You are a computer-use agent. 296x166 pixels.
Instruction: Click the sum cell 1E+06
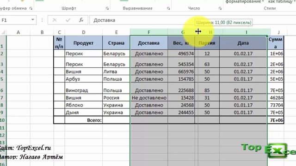(276, 53)
